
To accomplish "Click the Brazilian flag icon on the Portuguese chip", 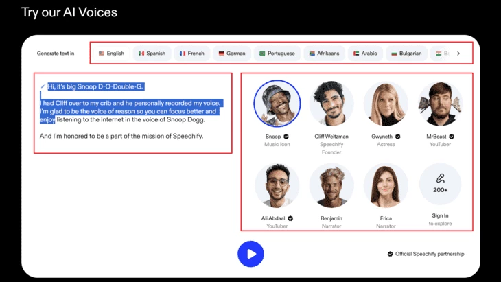I will [x=262, y=54].
